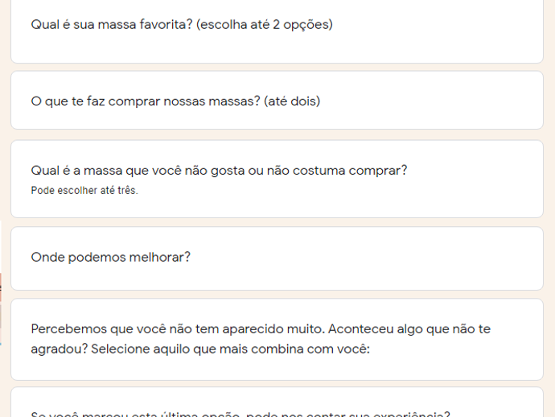
Task: Click the word 'Onde' in the fourth question title
Action: click(47, 258)
